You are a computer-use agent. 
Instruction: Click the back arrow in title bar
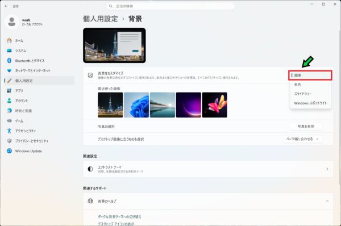(x=6, y=6)
